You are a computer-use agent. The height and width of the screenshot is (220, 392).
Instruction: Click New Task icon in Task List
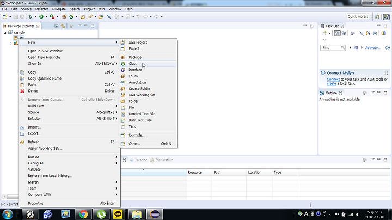324,34
